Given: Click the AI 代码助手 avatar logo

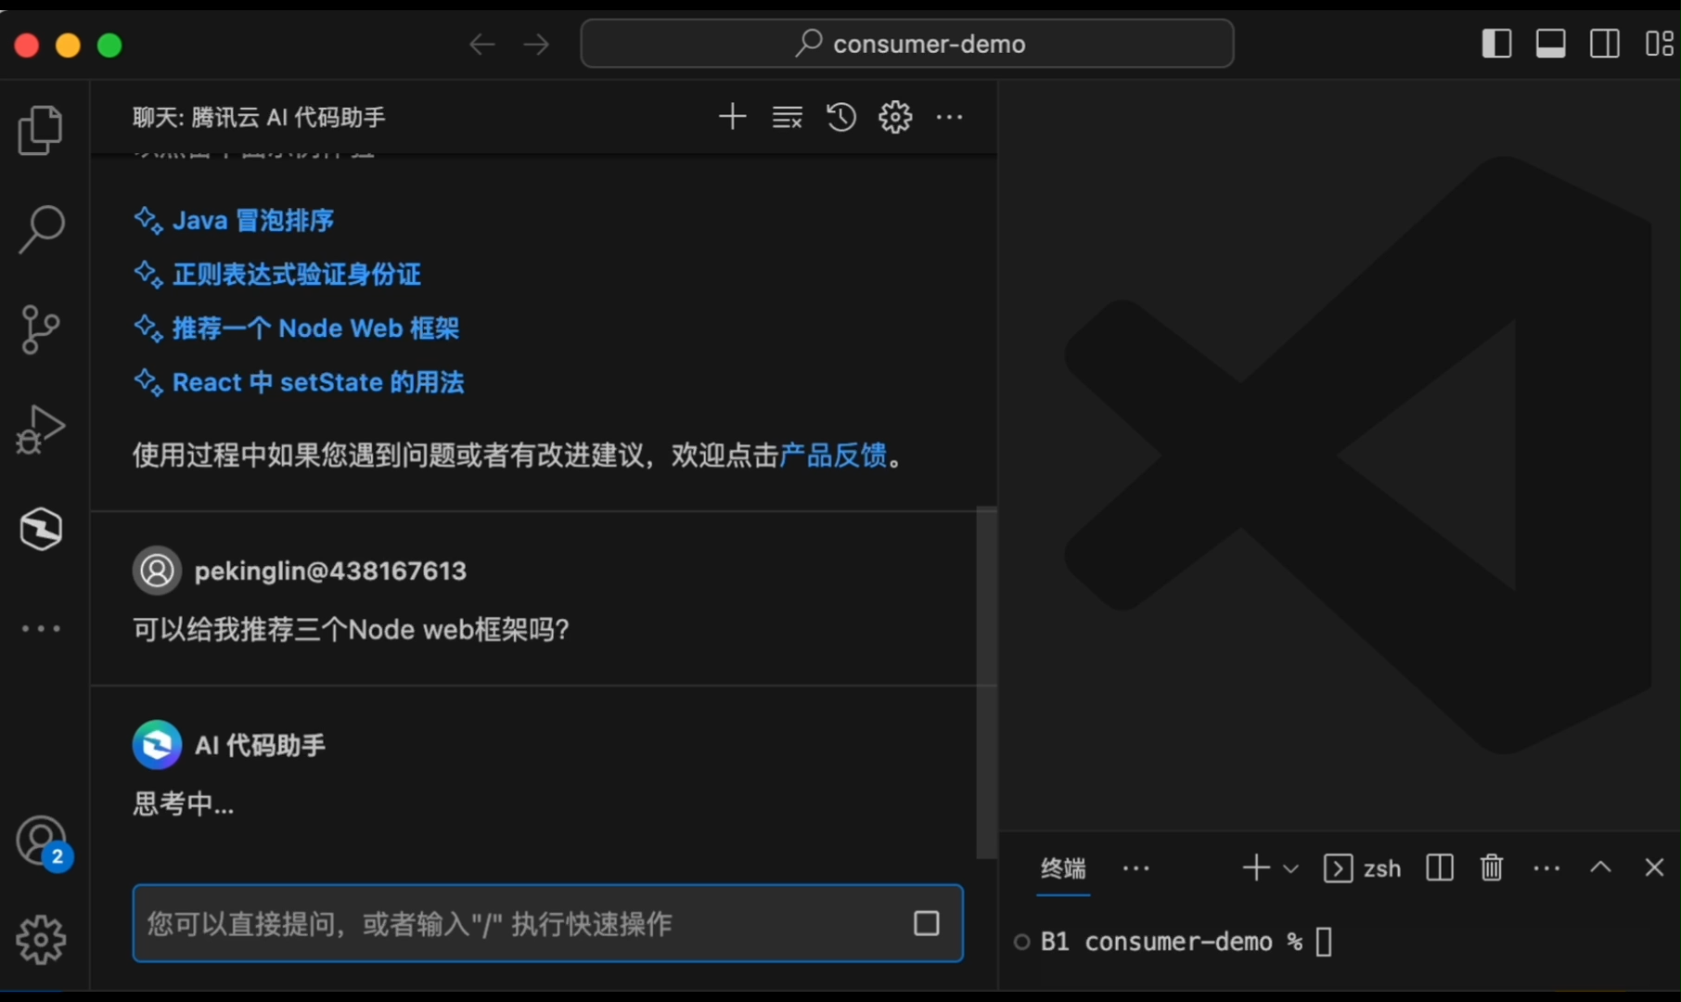Looking at the screenshot, I should click(x=157, y=744).
